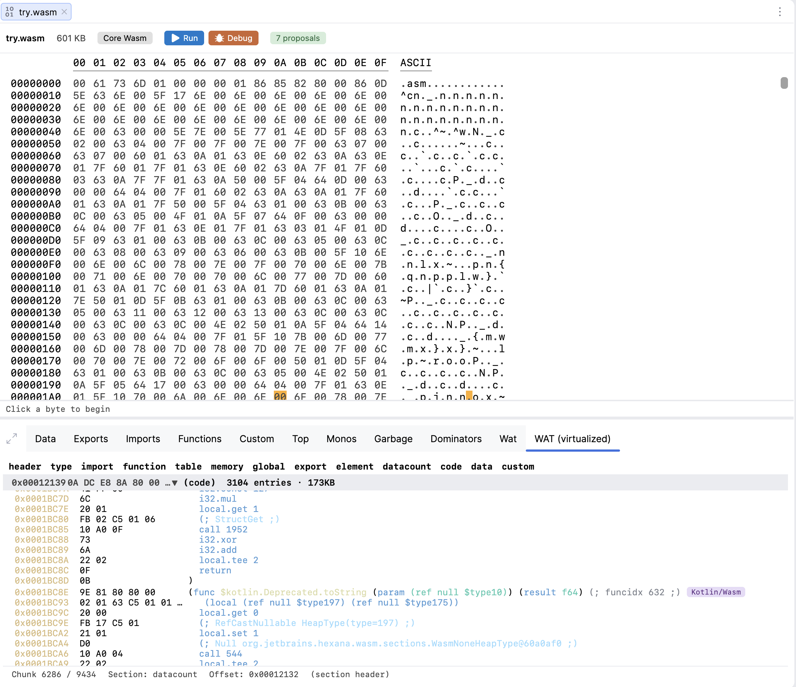Screen dimensions: 796x687
Task: Click the RefCastNullable HeapType comment
Action: 307,623
